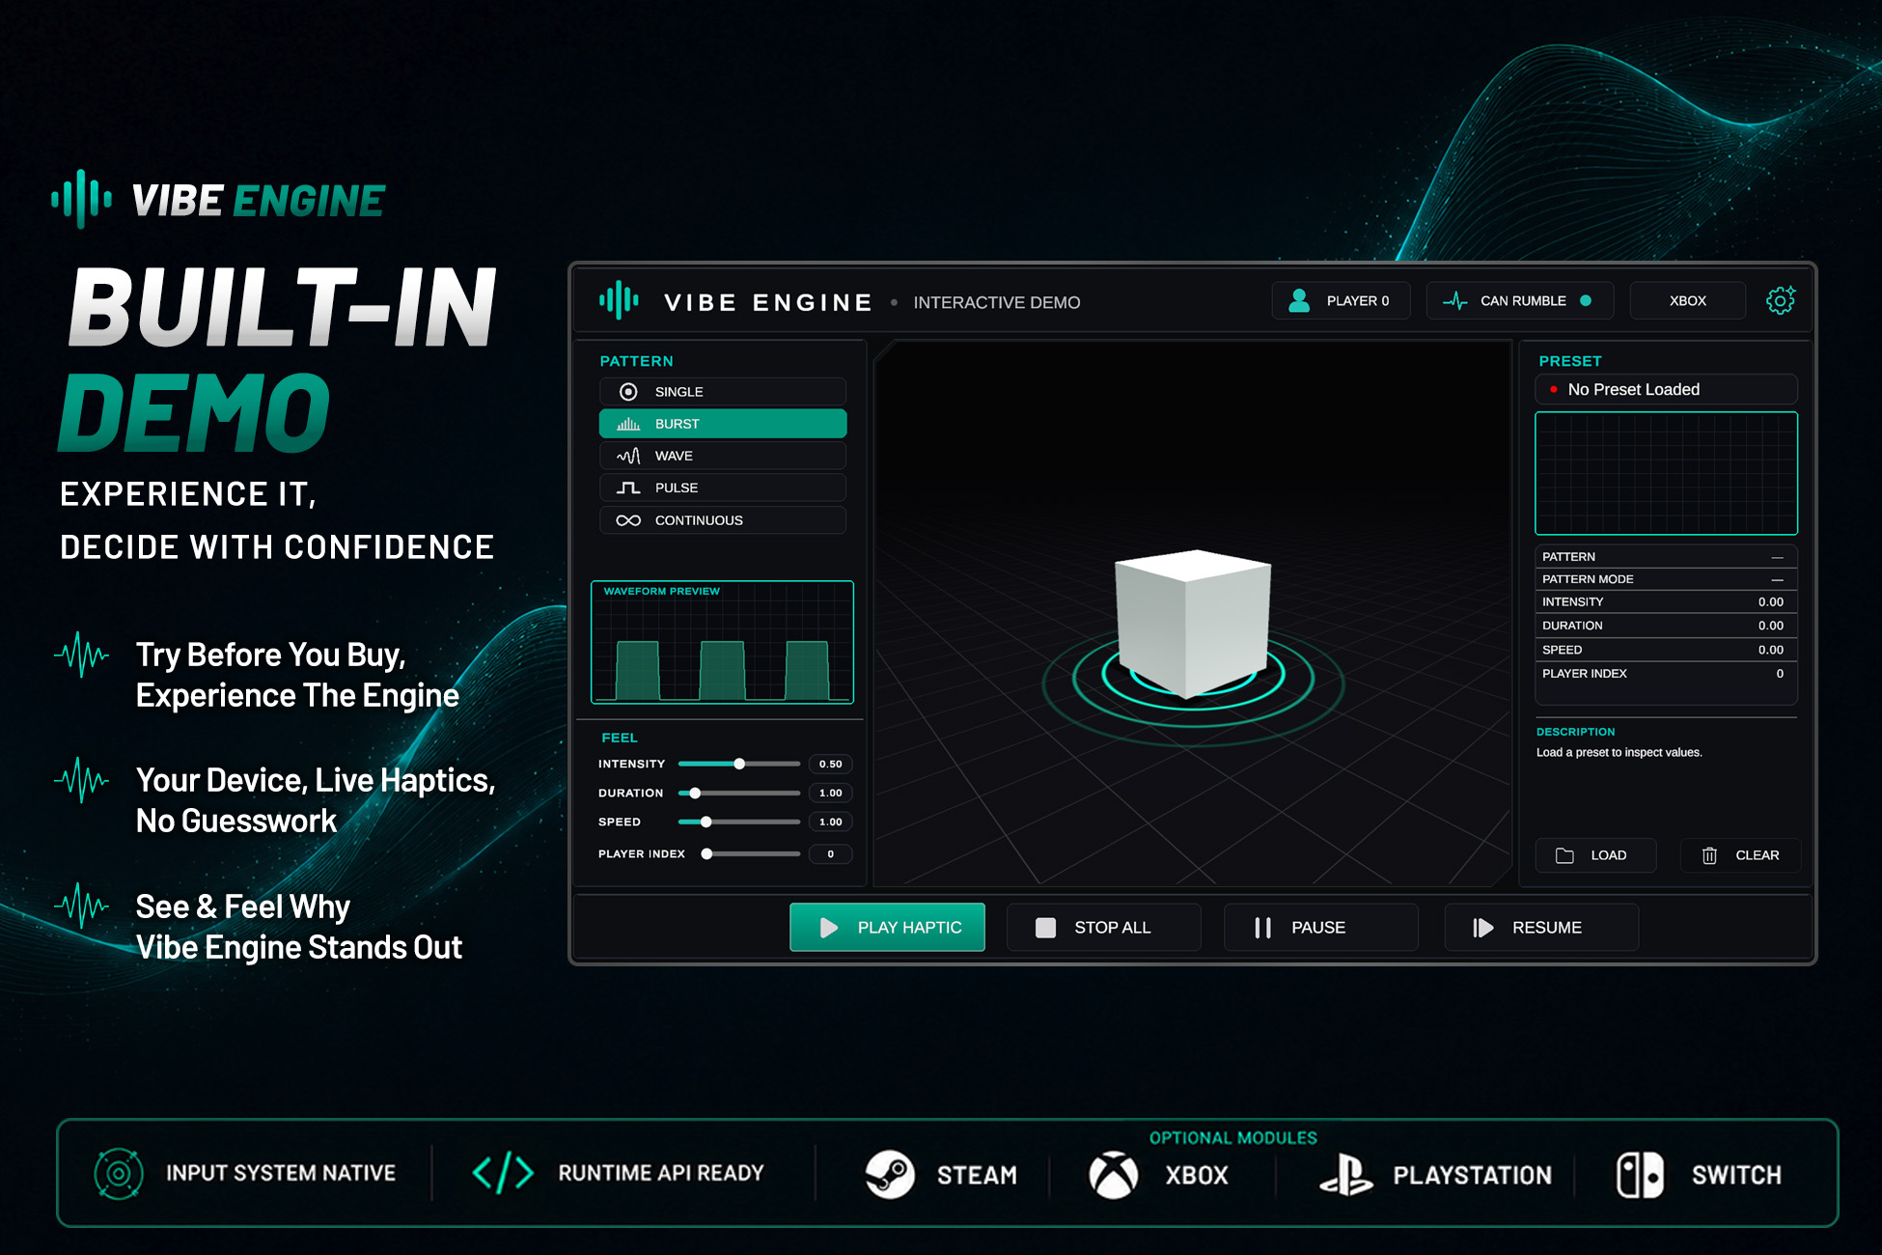Click the PlayStation logo icon

[x=1346, y=1175]
